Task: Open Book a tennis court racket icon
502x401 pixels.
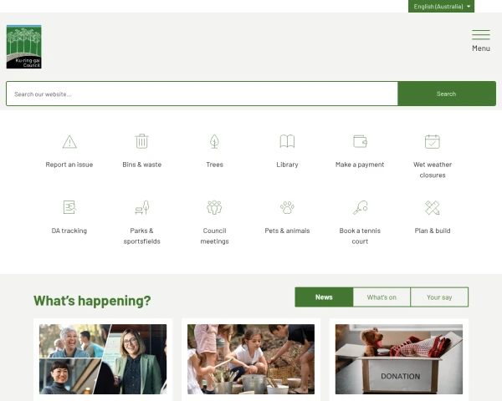Action: 360,207
